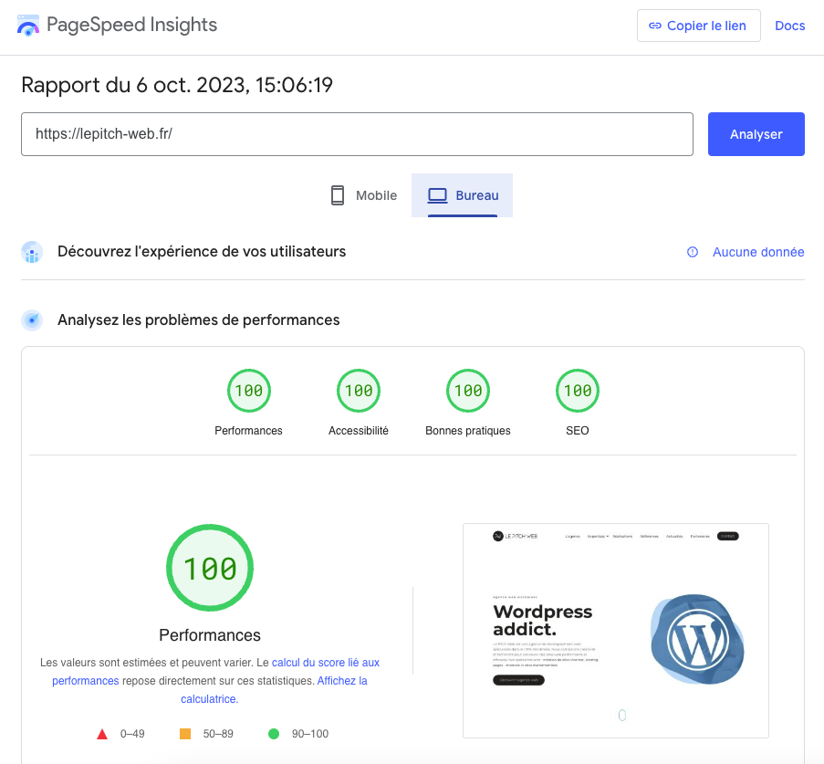Image resolution: width=824 pixels, height=764 pixels.
Task: Click the Bonnes pratiques score gauge
Action: [468, 391]
